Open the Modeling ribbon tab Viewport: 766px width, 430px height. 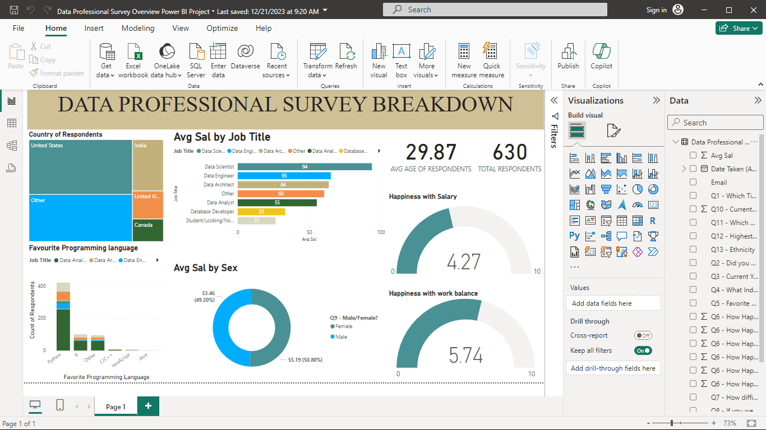tap(138, 28)
